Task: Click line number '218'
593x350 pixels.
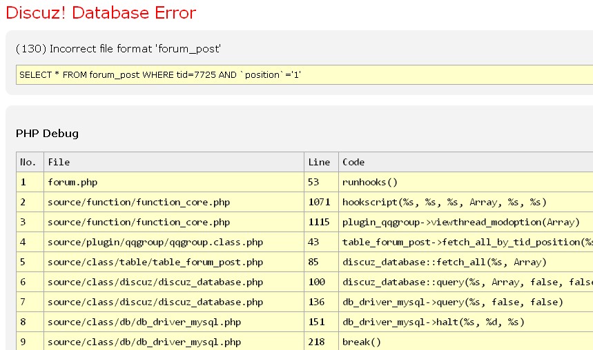Action: tap(321, 341)
